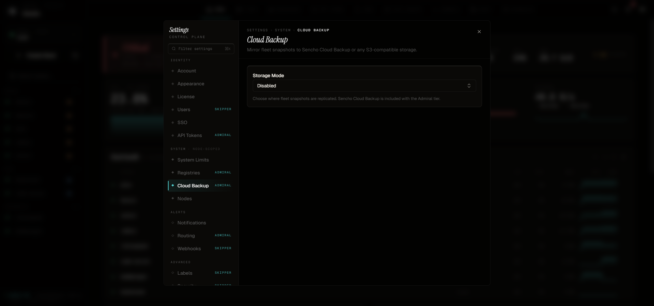Screen dimensions: 654x306
Task: Click the Skipper badge next to Users
Action: 223,109
